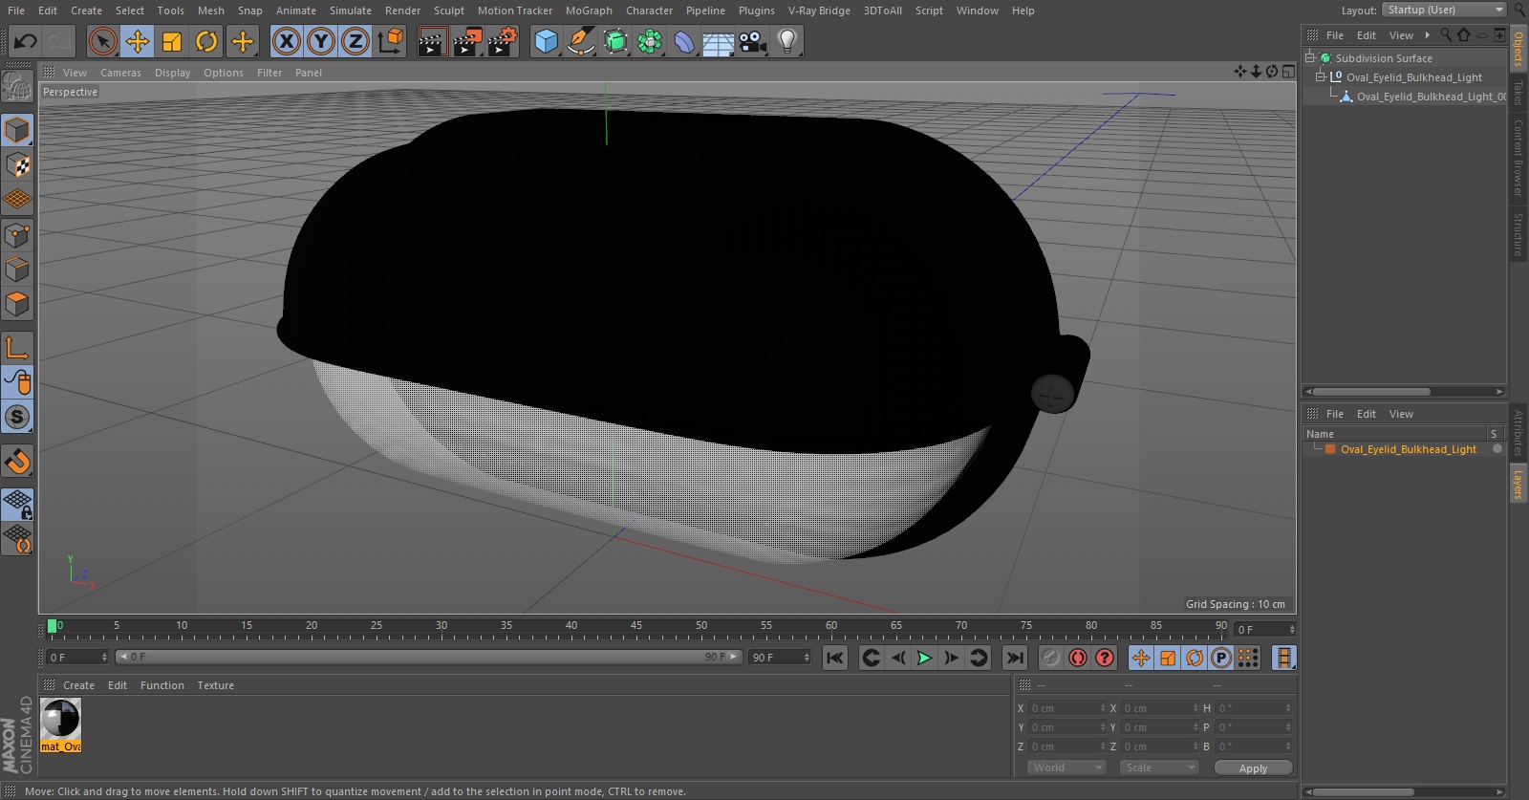Open the V-Ray Bridge menu
The height and width of the screenshot is (800, 1529).
point(819,11)
